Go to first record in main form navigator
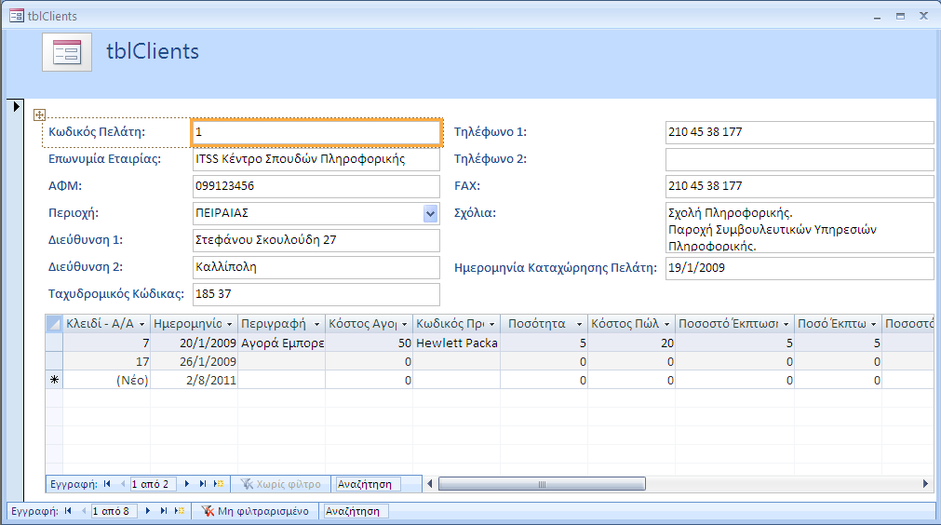 (69, 511)
